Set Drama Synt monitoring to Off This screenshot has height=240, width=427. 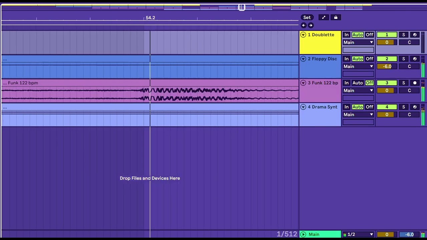point(369,107)
